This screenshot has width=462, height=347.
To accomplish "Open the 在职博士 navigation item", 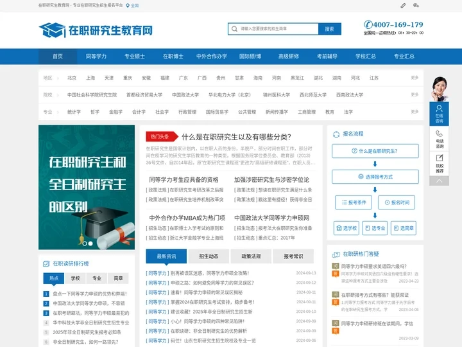I will pyautogui.click(x=173, y=57).
